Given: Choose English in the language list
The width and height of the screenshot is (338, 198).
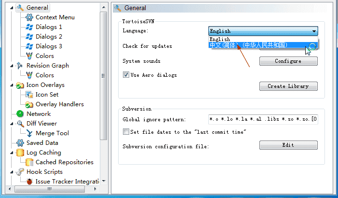Looking at the screenshot, I should (263, 39).
